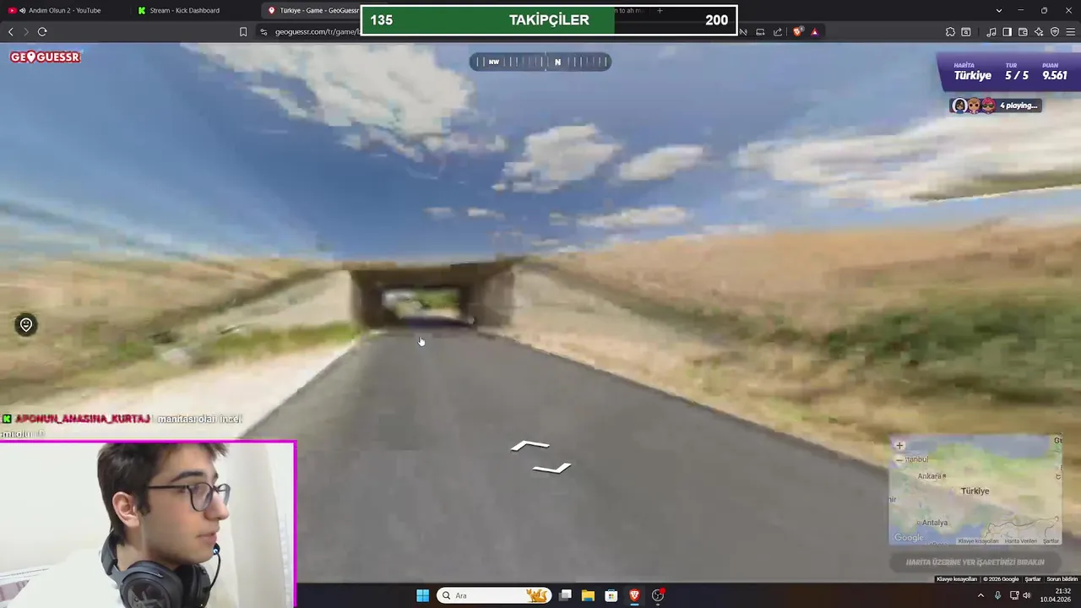Open Brave Rewards triangle icon
This screenshot has width=1081, height=608.
click(815, 32)
